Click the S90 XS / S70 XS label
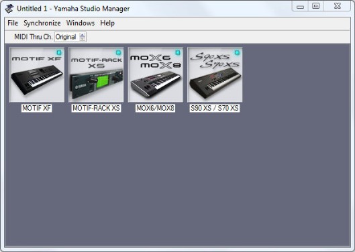The image size is (355, 252). click(x=215, y=108)
